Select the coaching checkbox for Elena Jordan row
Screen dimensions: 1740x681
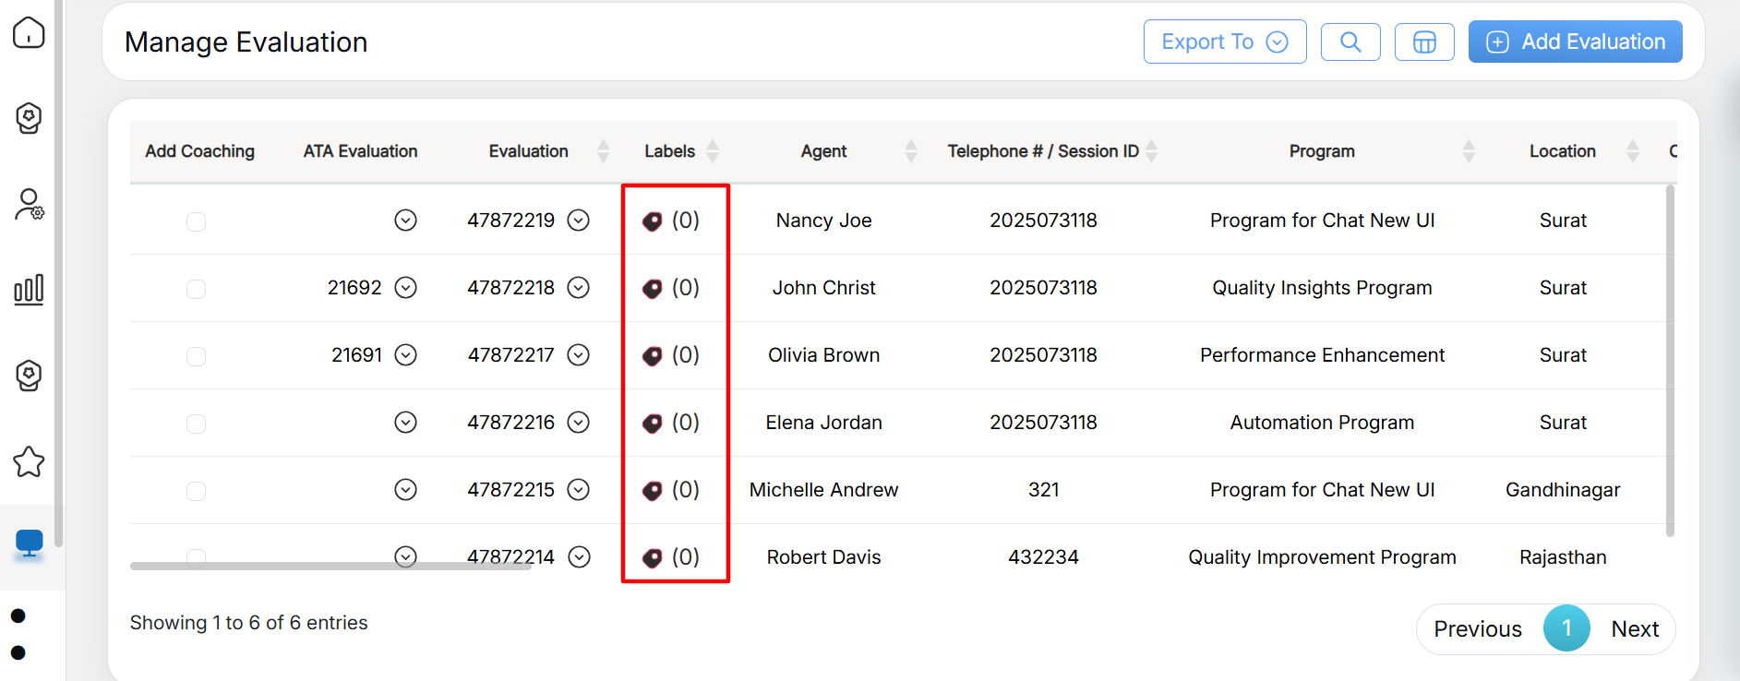click(196, 424)
